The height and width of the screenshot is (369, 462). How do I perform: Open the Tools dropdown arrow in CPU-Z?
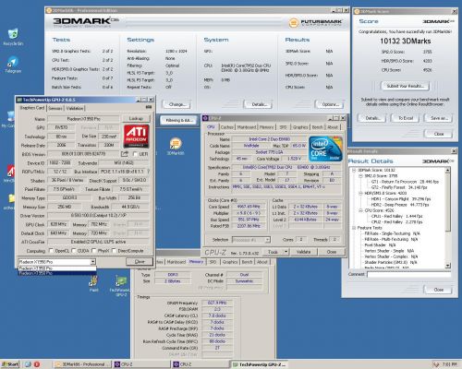[286, 252]
